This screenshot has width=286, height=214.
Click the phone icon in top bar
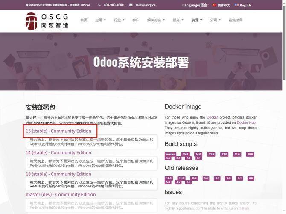coord(99,5)
